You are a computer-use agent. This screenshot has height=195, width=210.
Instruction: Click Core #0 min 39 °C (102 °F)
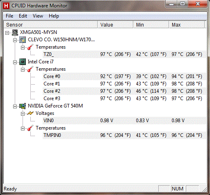151,76
